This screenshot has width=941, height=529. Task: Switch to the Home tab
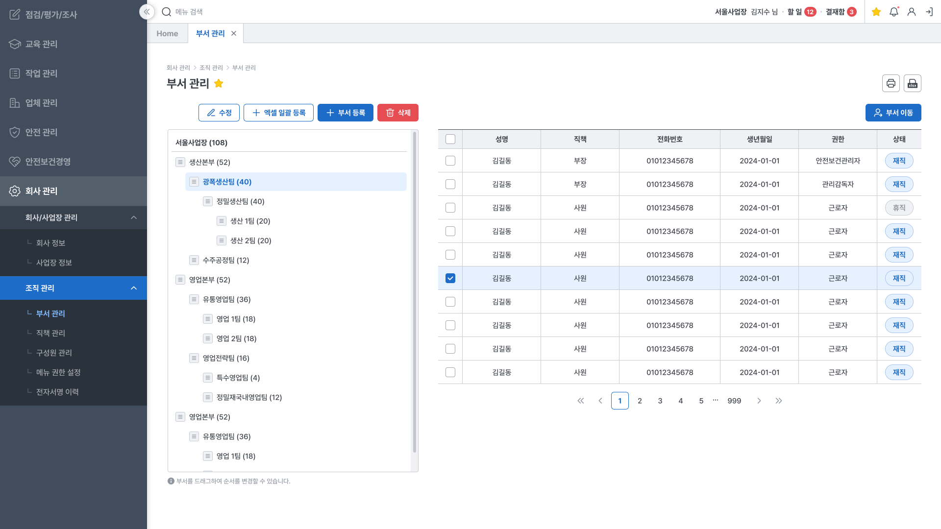pyautogui.click(x=167, y=33)
